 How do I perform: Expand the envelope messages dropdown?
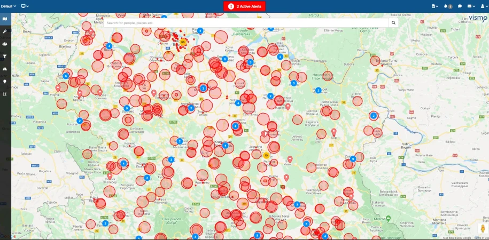click(x=471, y=6)
